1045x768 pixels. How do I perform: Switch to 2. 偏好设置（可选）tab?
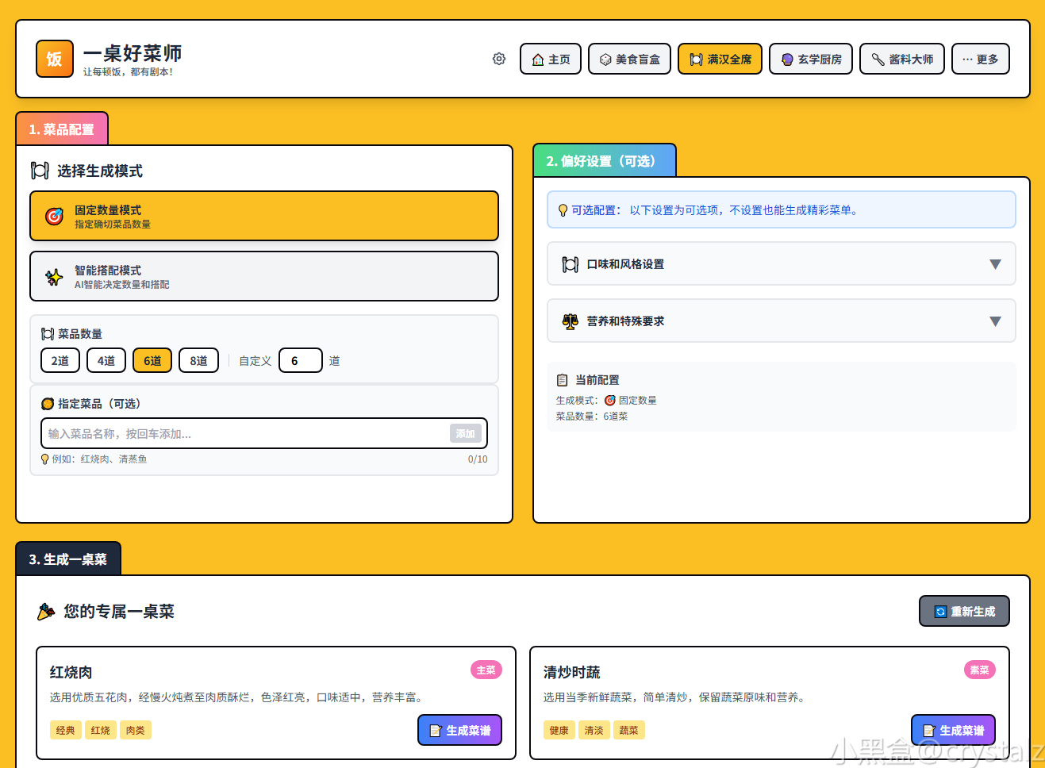[x=605, y=161]
